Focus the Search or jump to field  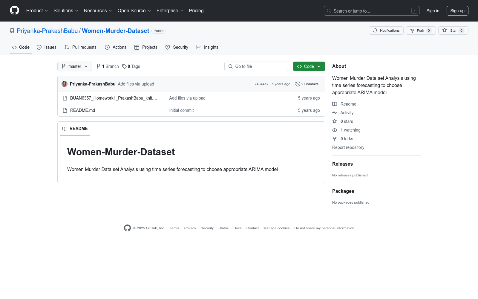pos(372,11)
